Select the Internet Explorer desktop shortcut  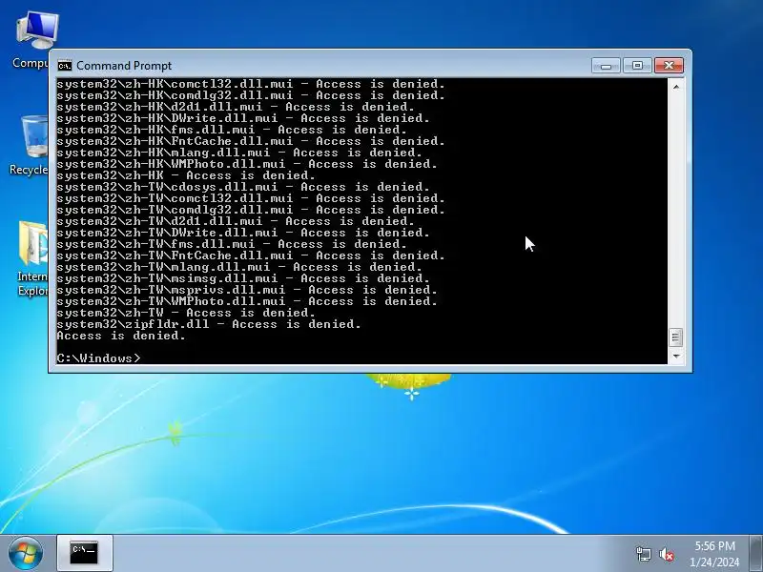[x=31, y=258]
